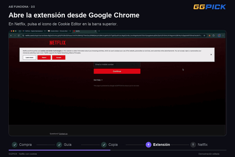235x157 pixels.
Task: Go to the Guía step
Action: 64,145
